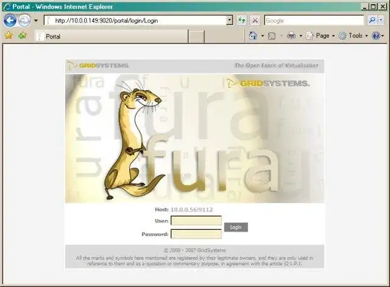
Task: Open the Tools menu
Action: point(353,36)
